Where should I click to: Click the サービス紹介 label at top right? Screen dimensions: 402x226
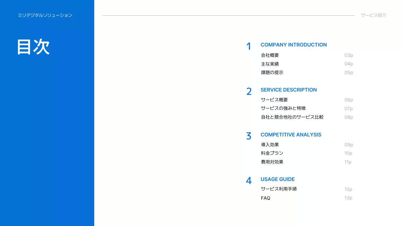click(373, 15)
